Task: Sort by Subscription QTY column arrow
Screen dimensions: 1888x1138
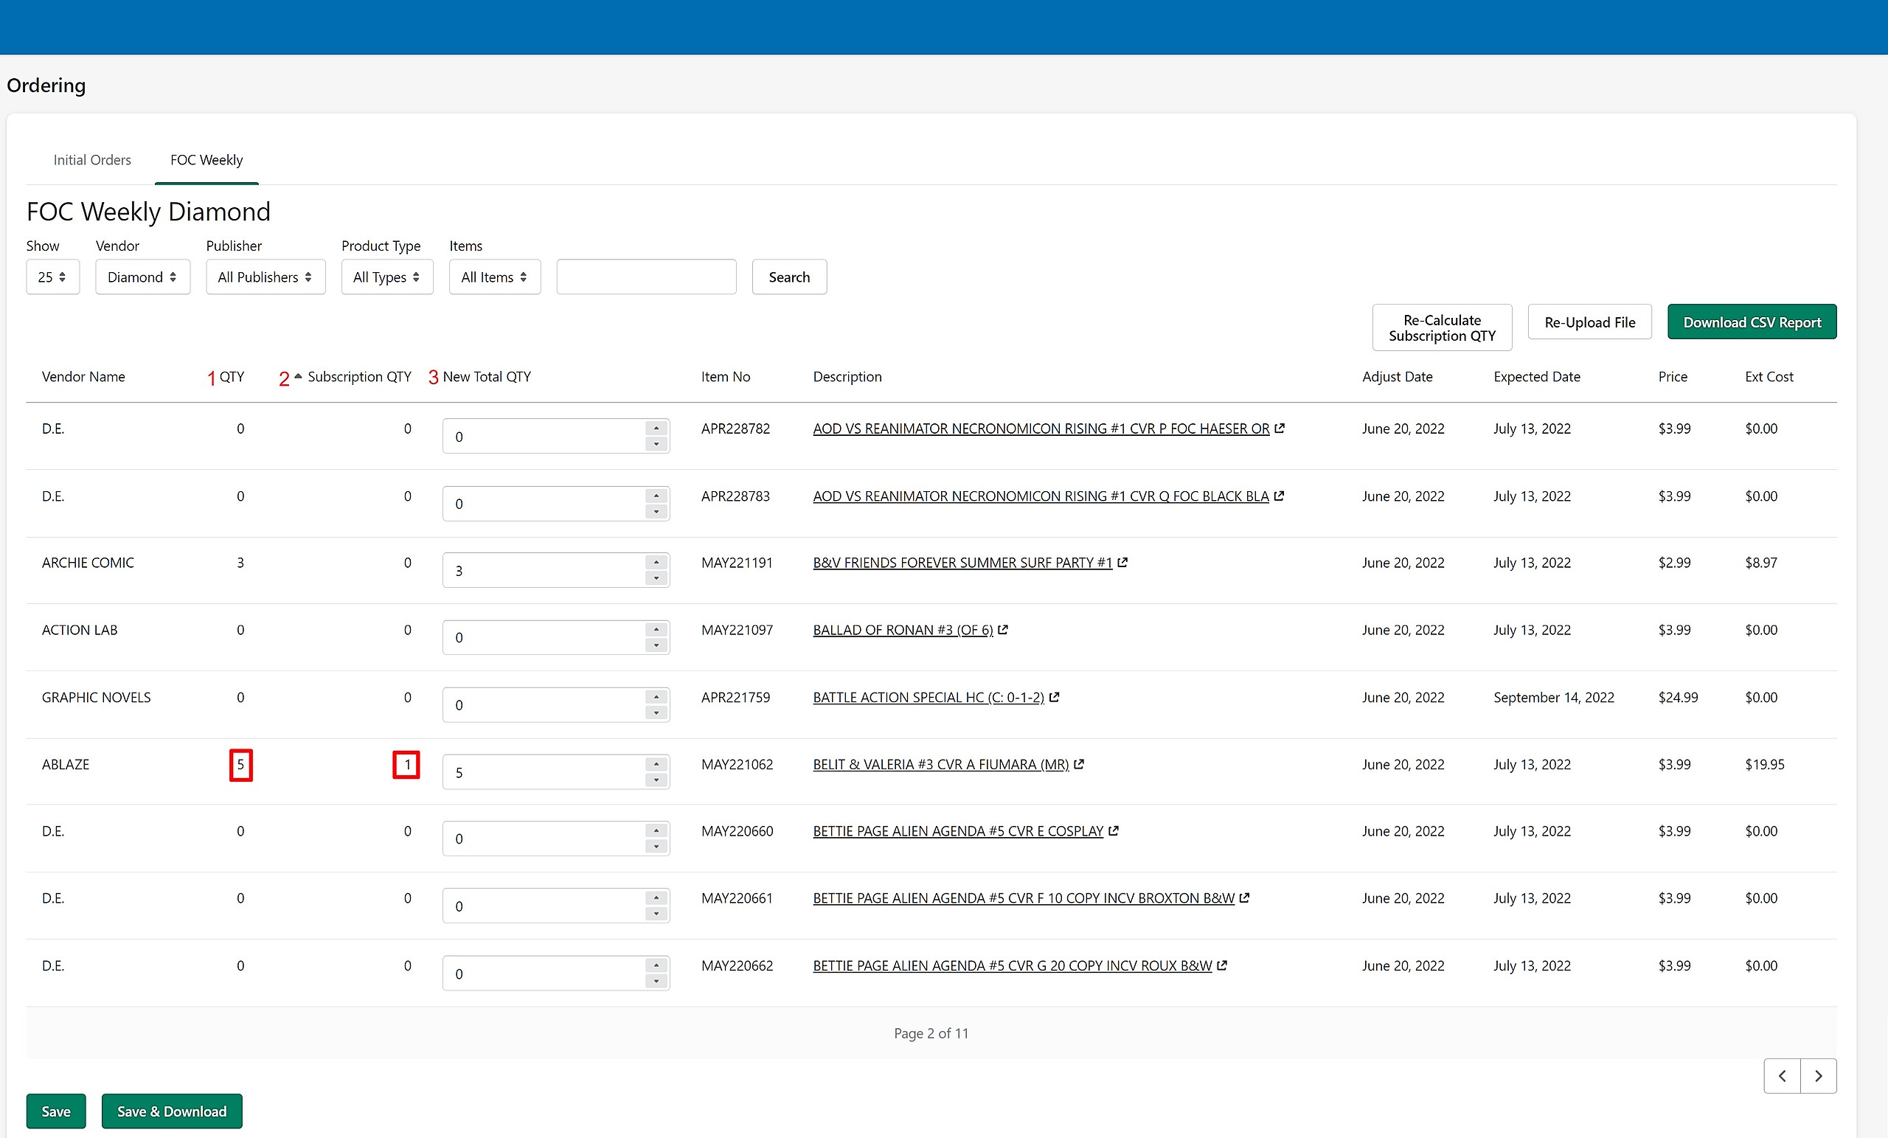Action: click(x=298, y=376)
